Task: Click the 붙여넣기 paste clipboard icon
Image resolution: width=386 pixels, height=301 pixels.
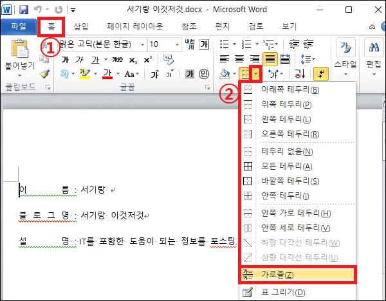Action: pos(20,49)
